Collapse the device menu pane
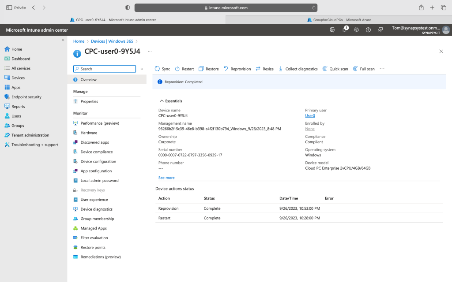 pos(142,69)
